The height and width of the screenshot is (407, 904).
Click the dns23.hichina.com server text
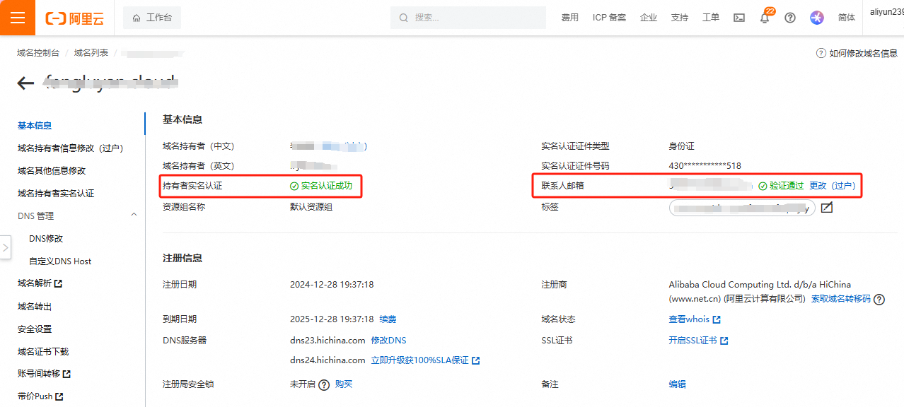click(x=328, y=340)
